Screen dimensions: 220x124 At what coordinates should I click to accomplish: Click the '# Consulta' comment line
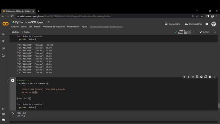tap(23, 80)
